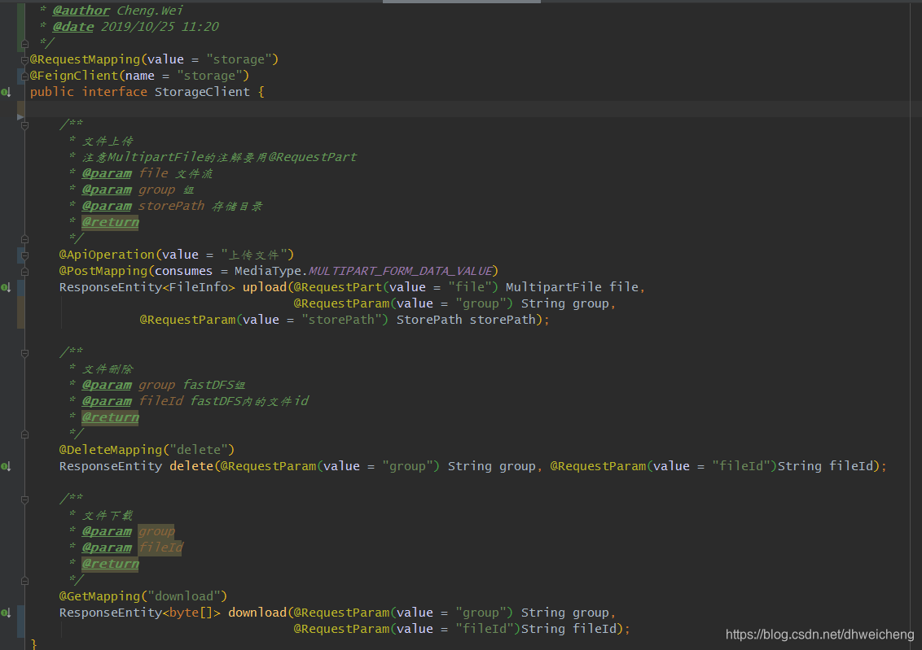Click fold end marker after @date comment
This screenshot has height=650, width=922.
24,43
